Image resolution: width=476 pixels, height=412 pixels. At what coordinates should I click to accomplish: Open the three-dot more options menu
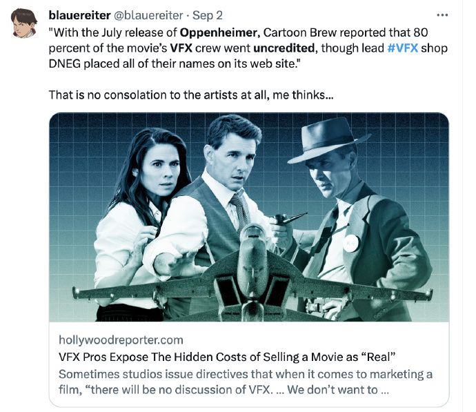[x=442, y=15]
